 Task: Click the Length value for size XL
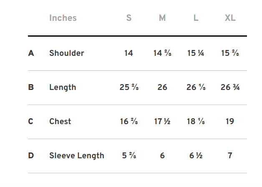230,87
